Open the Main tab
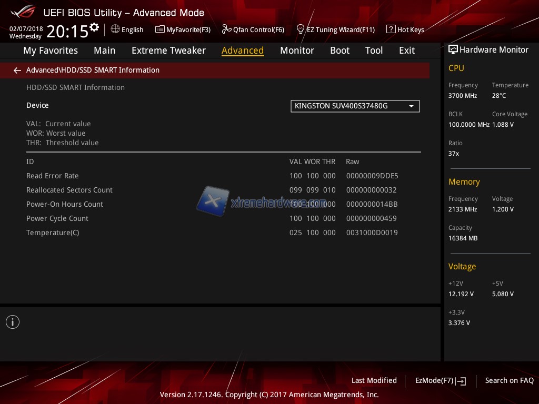This screenshot has width=539, height=404. point(104,50)
